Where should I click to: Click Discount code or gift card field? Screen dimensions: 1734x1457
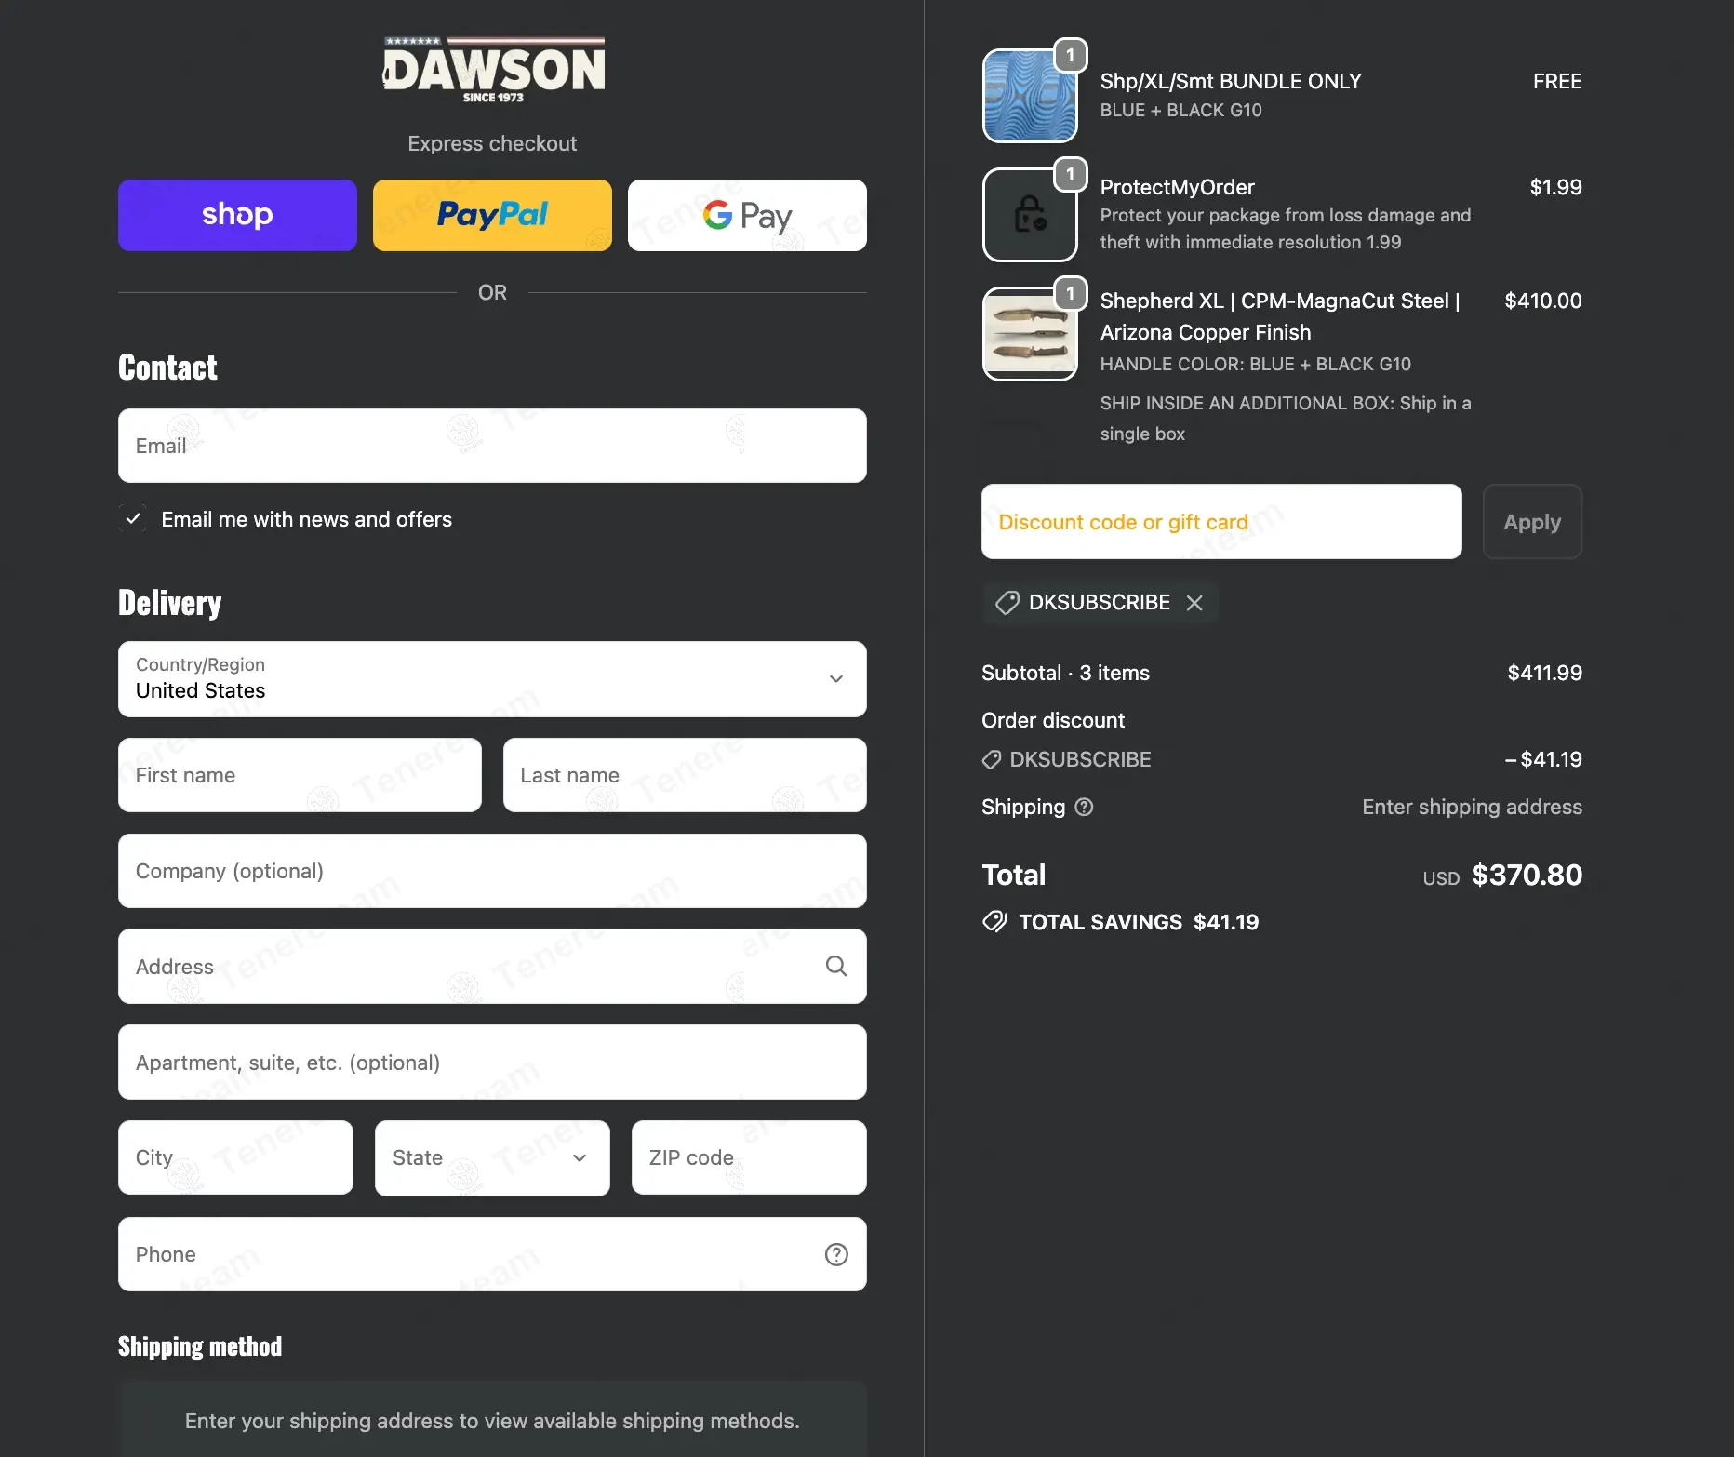tap(1221, 522)
